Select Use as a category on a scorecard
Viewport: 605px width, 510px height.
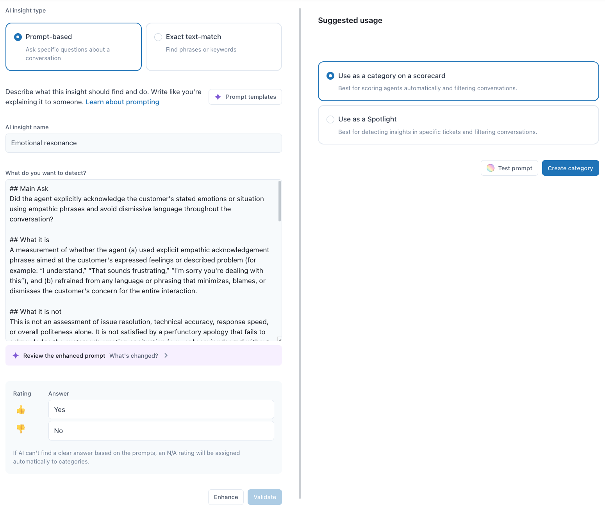pos(330,76)
